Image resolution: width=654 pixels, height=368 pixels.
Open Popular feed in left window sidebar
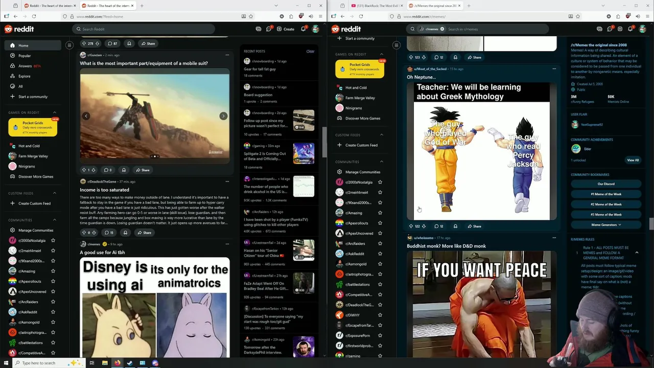point(33,56)
